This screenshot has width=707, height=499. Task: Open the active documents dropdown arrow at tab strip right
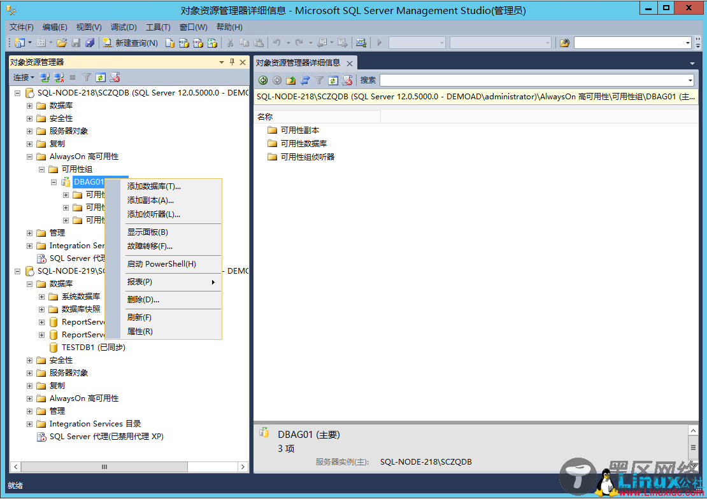point(692,64)
